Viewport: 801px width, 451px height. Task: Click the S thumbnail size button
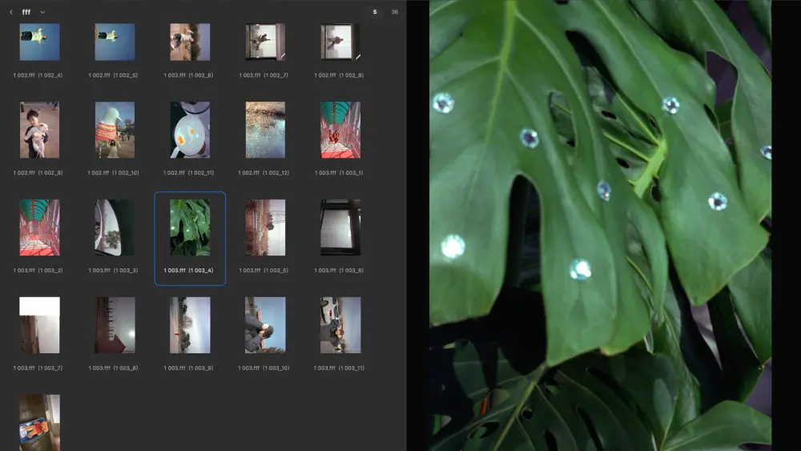(x=375, y=12)
